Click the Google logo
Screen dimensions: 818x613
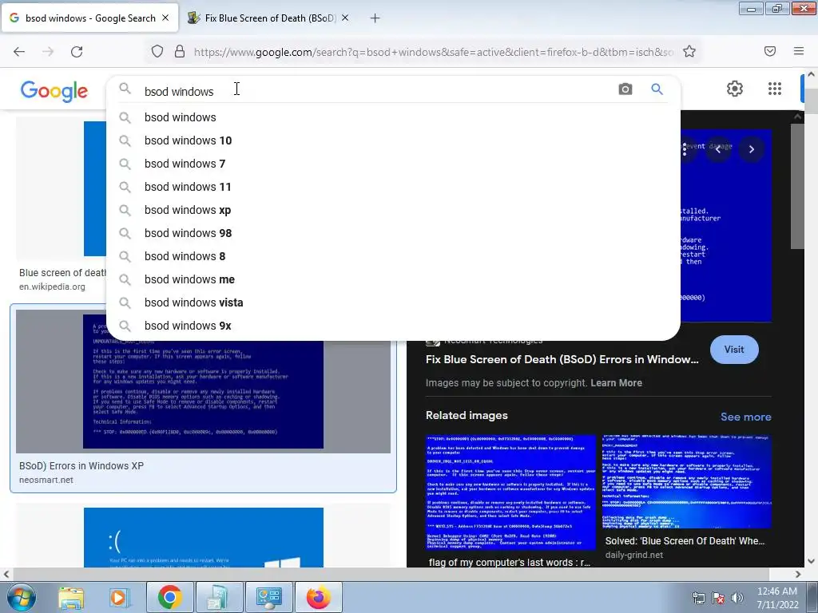[54, 91]
